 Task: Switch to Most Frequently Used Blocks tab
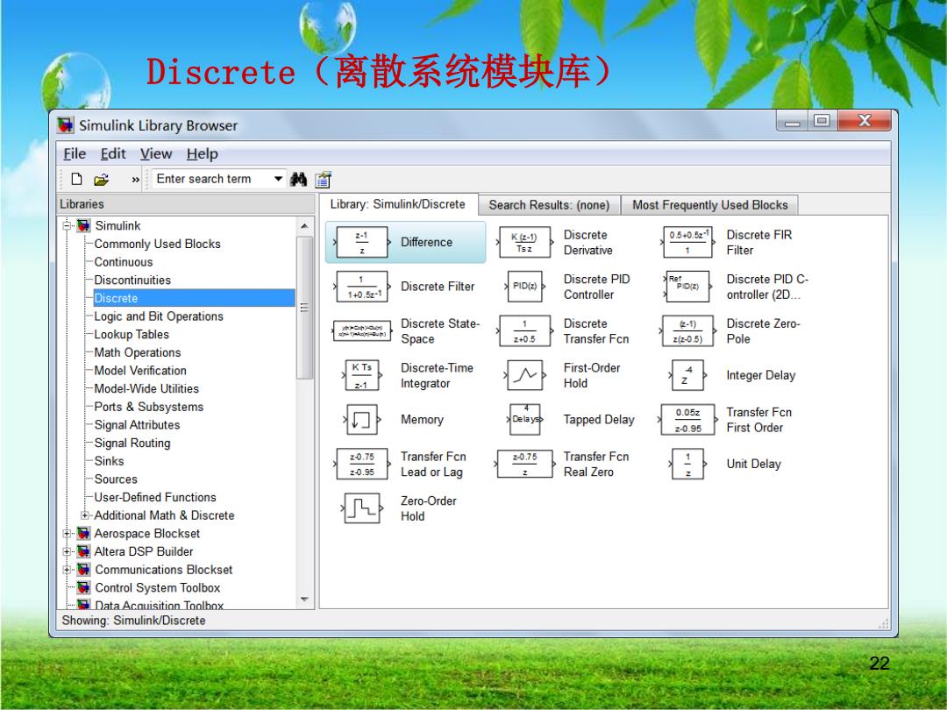point(709,205)
